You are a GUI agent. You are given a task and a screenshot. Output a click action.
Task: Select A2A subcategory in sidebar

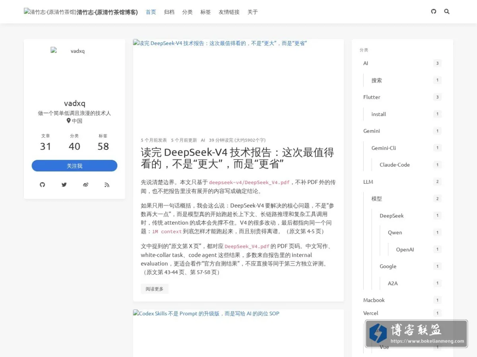pos(415,283)
